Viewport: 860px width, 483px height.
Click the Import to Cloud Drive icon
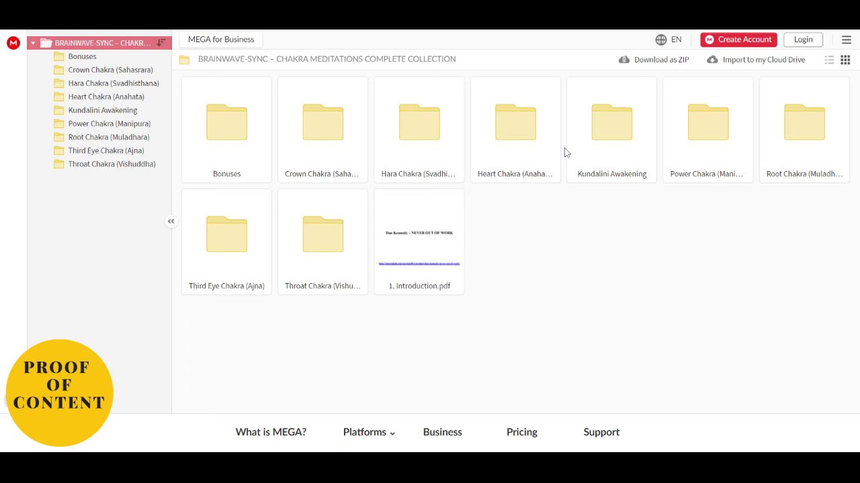point(712,60)
